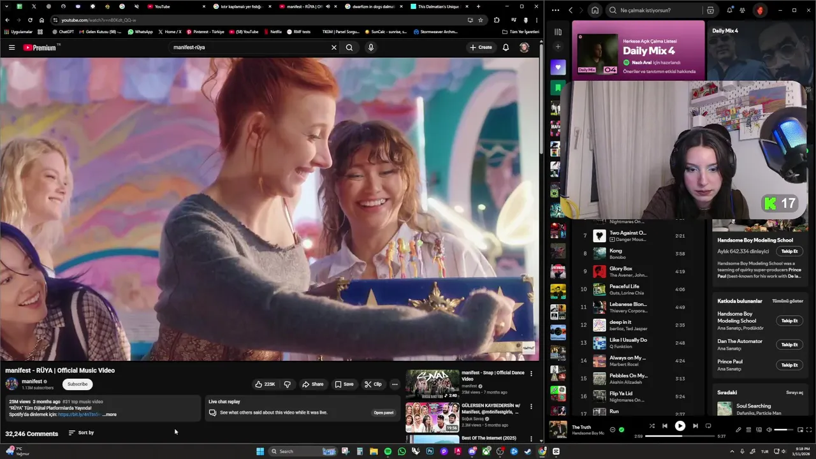Viewport: 816px width, 459px height.
Task: Clear the YouTube search box text
Action: [333, 47]
